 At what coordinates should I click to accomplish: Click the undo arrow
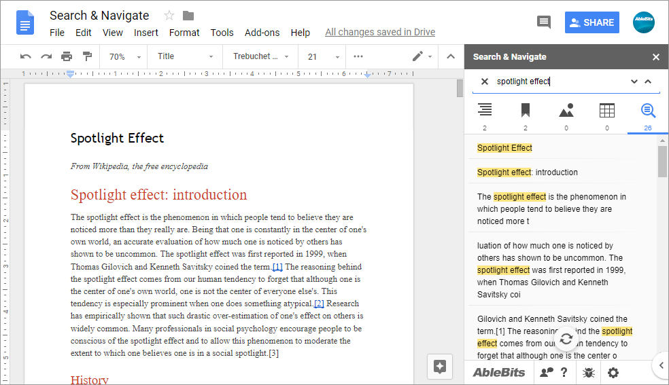pyautogui.click(x=26, y=56)
